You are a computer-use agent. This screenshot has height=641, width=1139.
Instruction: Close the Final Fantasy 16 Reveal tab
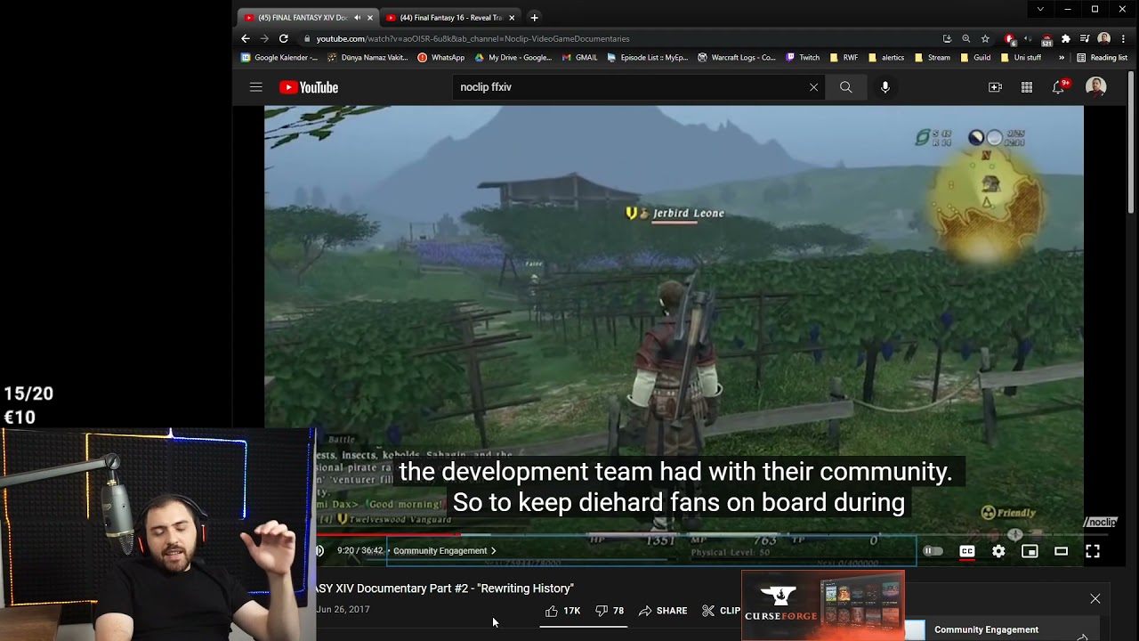512,18
